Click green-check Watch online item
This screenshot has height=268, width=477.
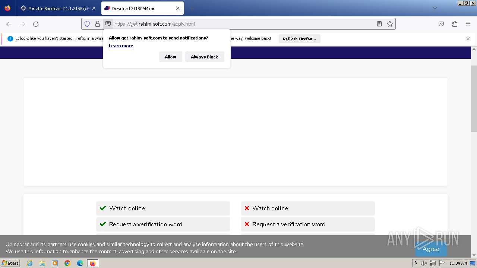163,208
